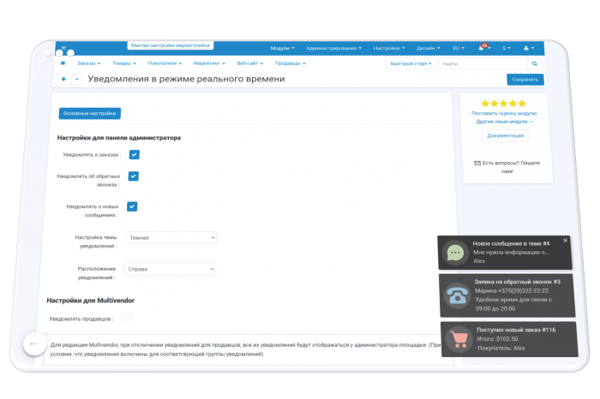600x399 pixels.
Task: Toggle Уведомлять о новых сообщениях checkbox
Action: pyautogui.click(x=132, y=206)
